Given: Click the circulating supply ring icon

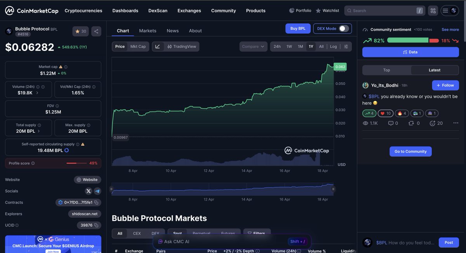Looking at the screenshot, I should pyautogui.click(x=67, y=150).
